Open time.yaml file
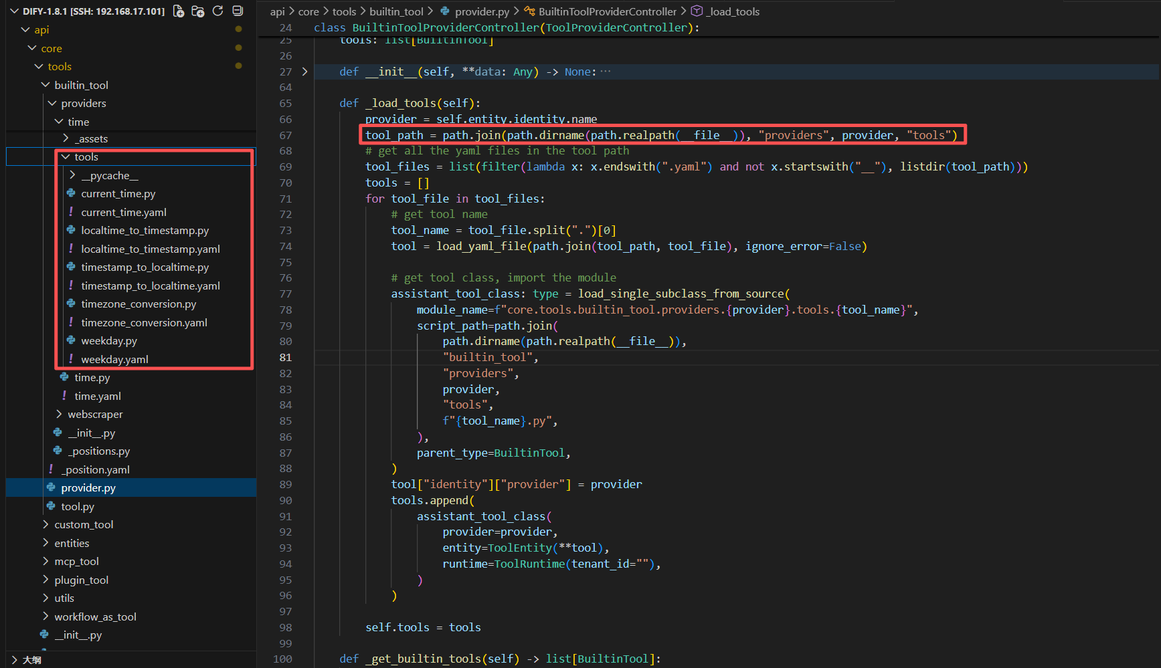 tap(98, 396)
